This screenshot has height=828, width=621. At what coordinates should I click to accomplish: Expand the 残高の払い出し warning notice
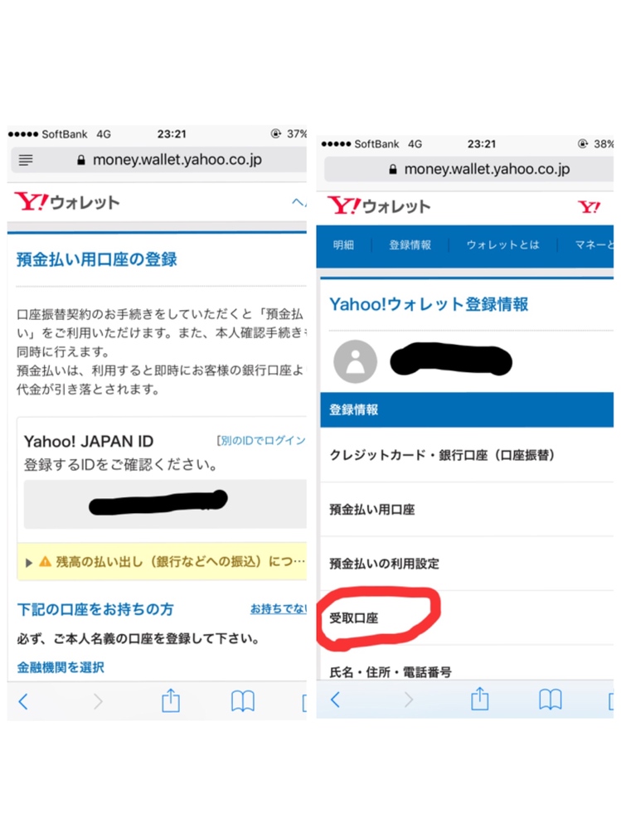coord(163,561)
